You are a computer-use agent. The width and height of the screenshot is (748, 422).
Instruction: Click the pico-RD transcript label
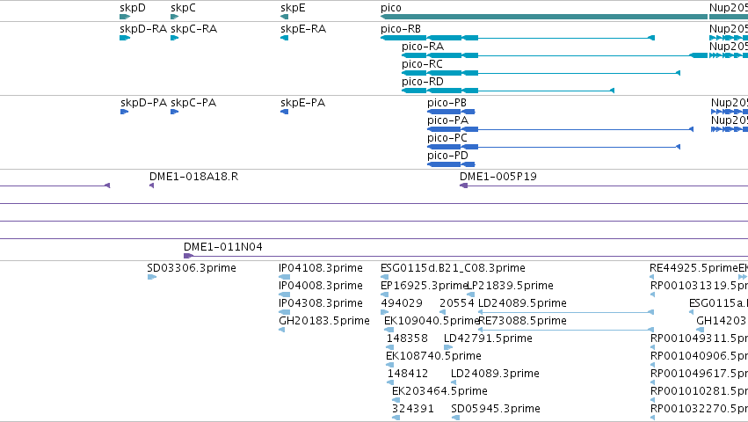[423, 82]
